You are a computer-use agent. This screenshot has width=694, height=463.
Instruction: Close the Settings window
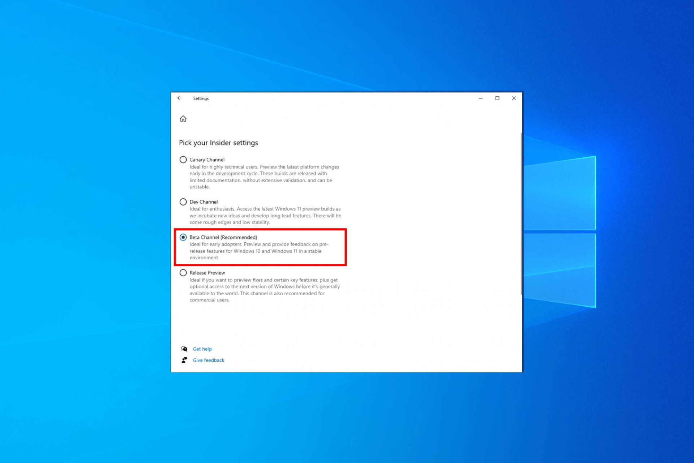tap(514, 98)
